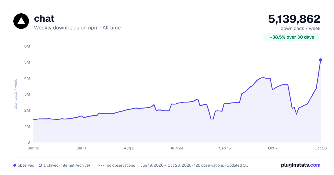Click the Oct 7 x-axis label
The width and height of the screenshot is (334, 175).
tap(273, 148)
